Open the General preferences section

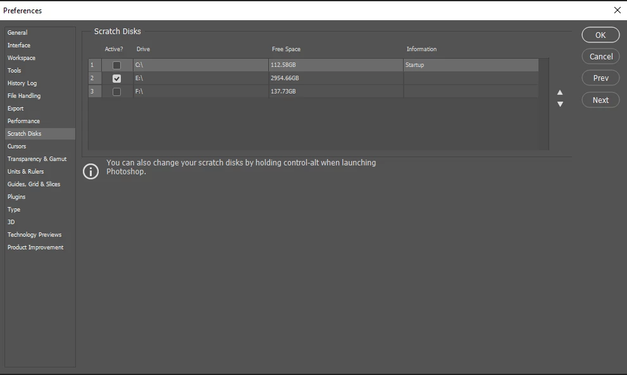(40, 33)
